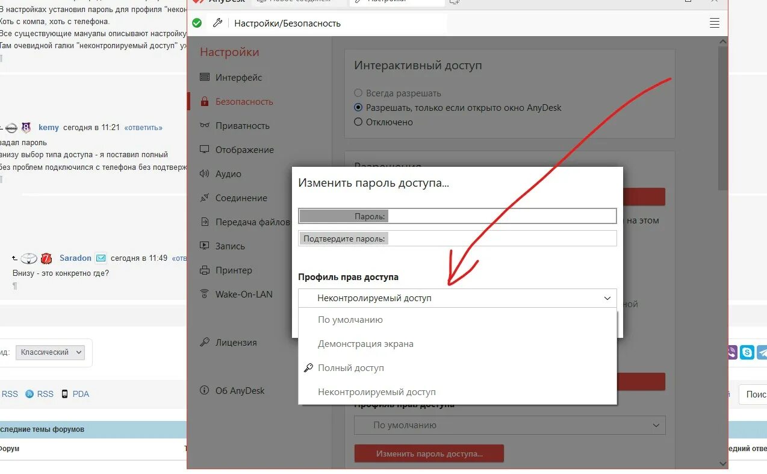Choose Полный доступ from the dropdown list
This screenshot has width=767, height=474.
click(458, 368)
